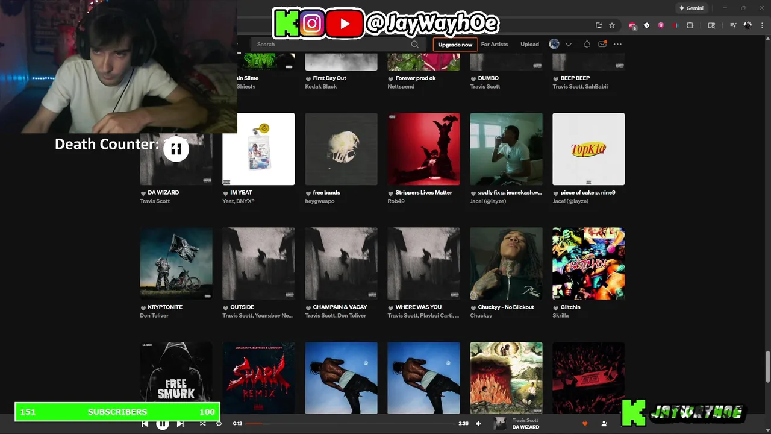
Task: Toggle the heart beside free bands
Action: (x=308, y=193)
